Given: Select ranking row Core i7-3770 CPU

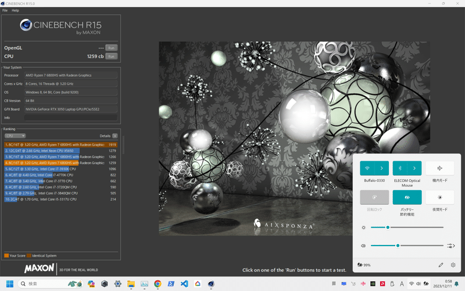Looking at the screenshot, I should click(61, 181).
